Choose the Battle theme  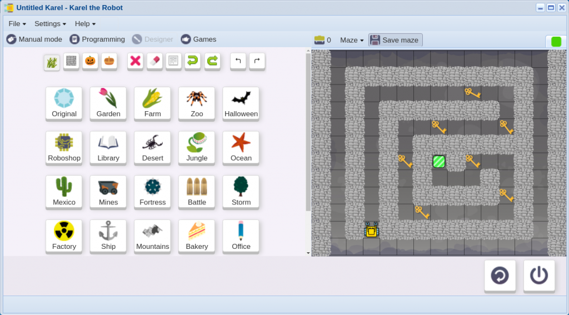tap(197, 192)
